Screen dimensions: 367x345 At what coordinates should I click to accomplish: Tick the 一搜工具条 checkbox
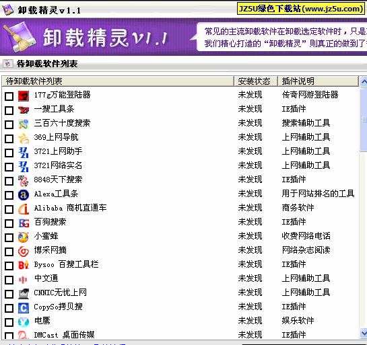(x=9, y=110)
